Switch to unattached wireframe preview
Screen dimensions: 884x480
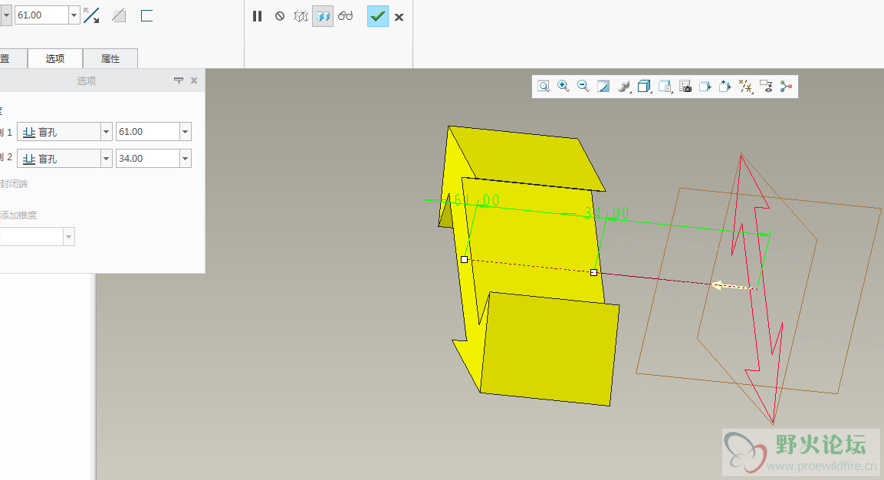(x=301, y=16)
